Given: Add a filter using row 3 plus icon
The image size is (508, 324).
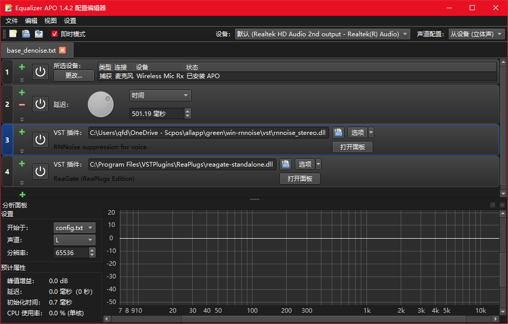Looking at the screenshot, I should [x=22, y=132].
